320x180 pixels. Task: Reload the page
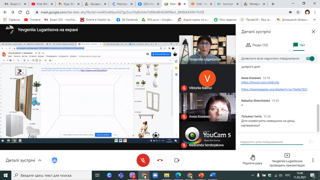[x=20, y=12]
